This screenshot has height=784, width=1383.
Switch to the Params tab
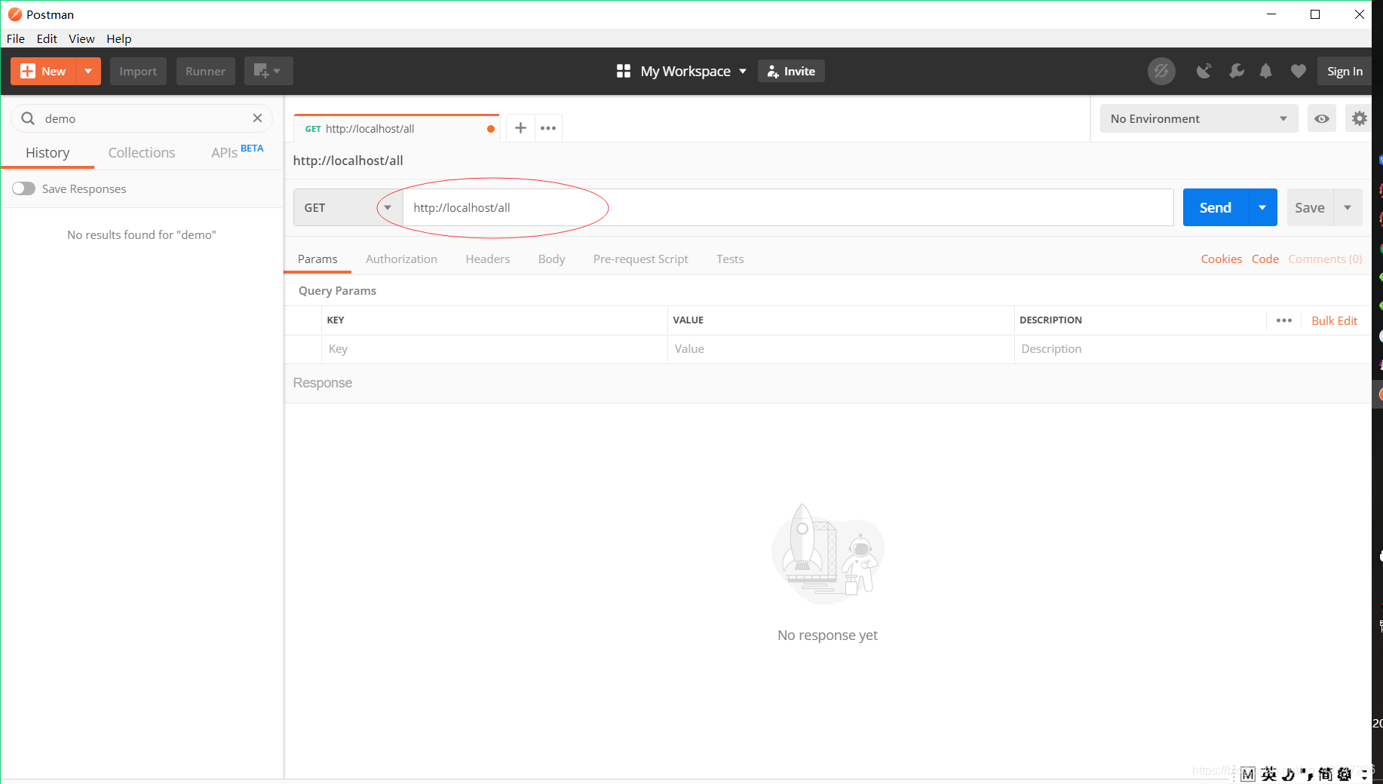317,259
